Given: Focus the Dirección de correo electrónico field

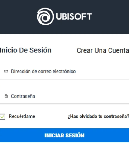Looking at the screenshot, I should (64, 72).
